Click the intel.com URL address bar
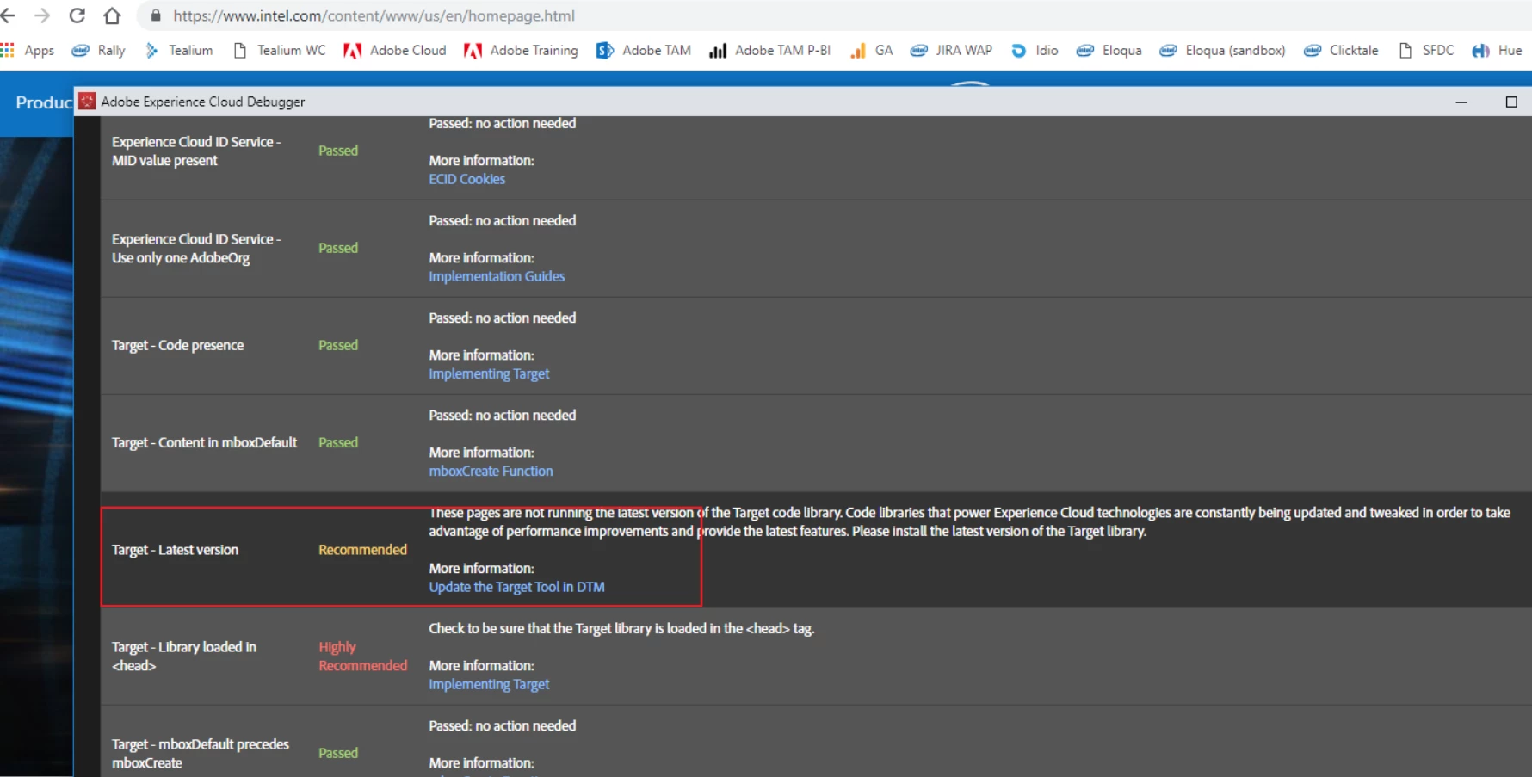Viewport: 1532px width, 777px height. 374,15
